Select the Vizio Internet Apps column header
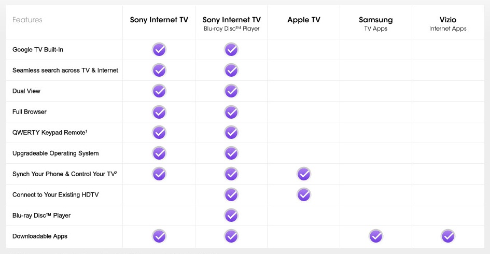Screen dimensions: 490x254 pos(448,24)
